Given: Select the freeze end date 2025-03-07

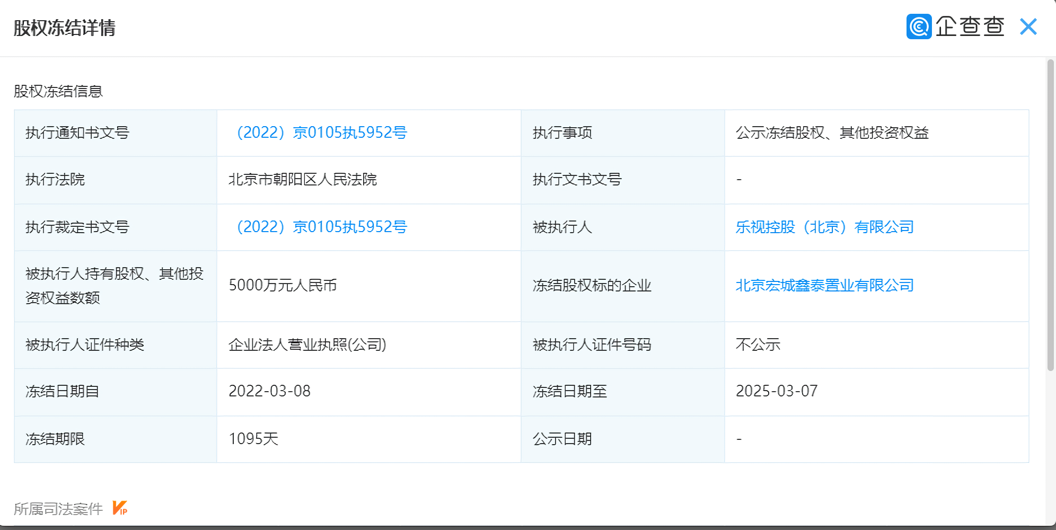Looking at the screenshot, I should pyautogui.click(x=777, y=391).
